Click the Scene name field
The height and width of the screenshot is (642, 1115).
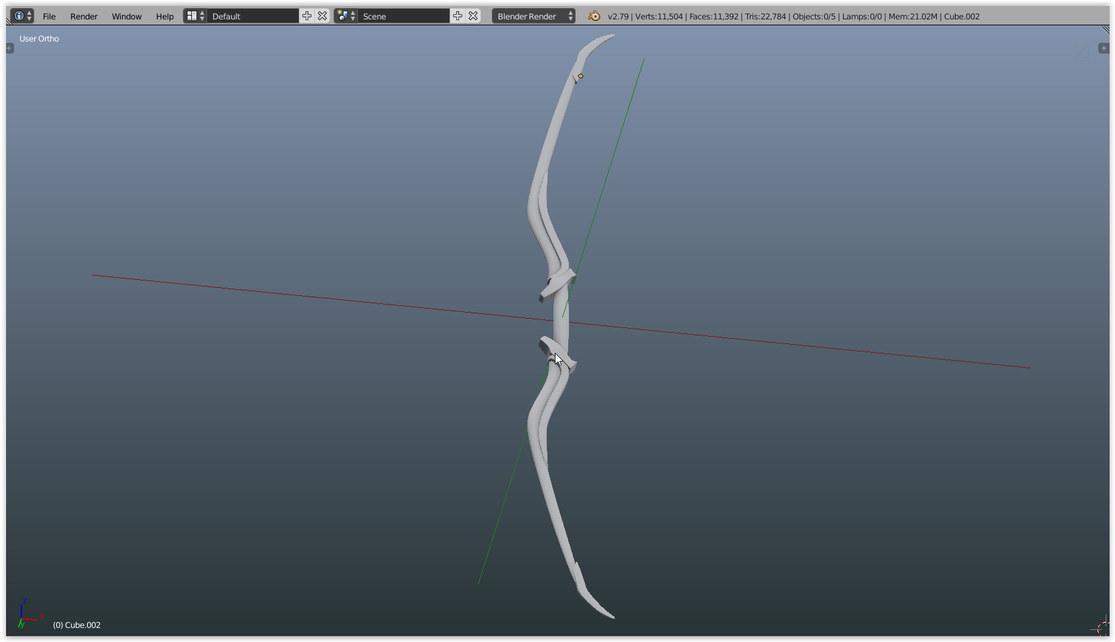pyautogui.click(x=404, y=16)
